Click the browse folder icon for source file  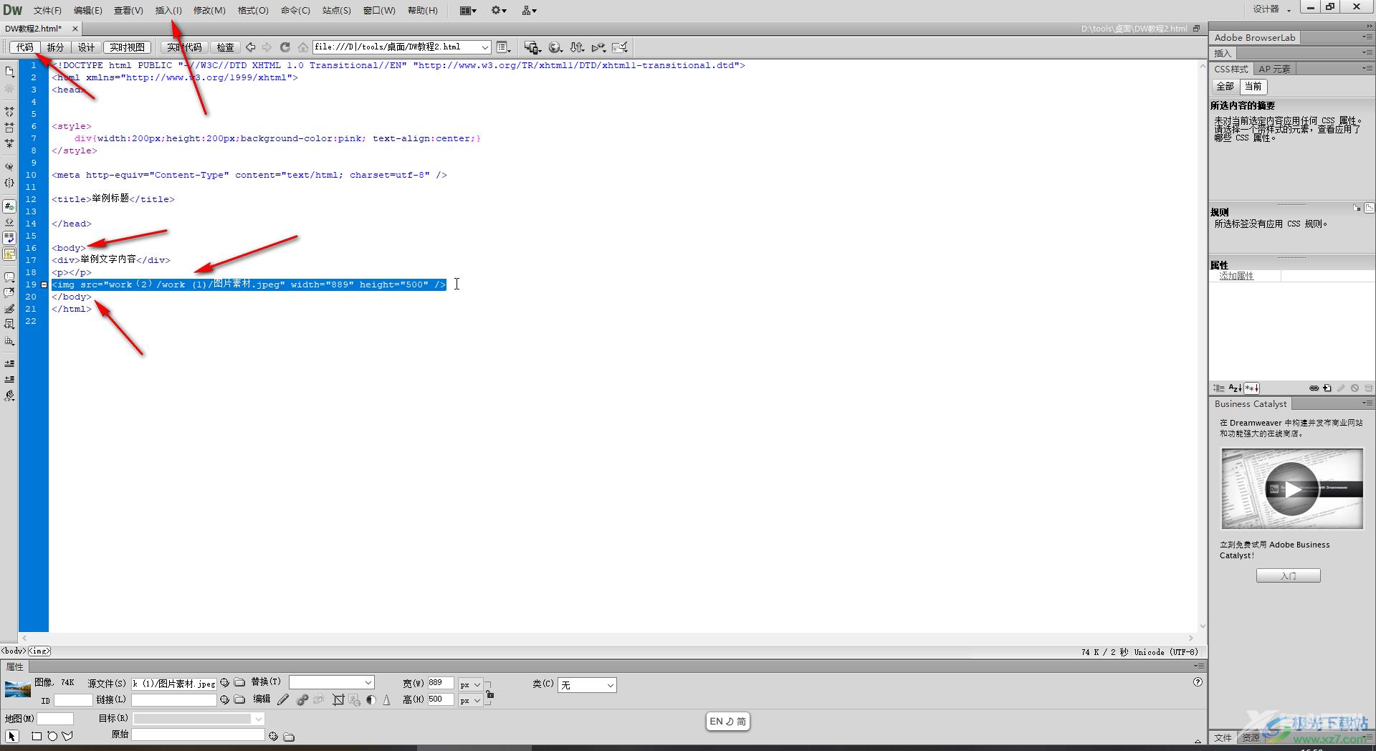click(x=239, y=682)
